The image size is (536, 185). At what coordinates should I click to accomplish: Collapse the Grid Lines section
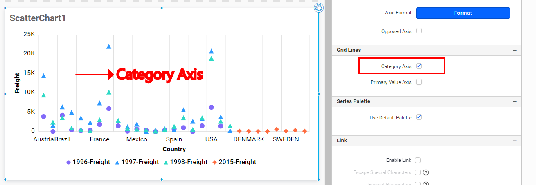[x=514, y=50]
